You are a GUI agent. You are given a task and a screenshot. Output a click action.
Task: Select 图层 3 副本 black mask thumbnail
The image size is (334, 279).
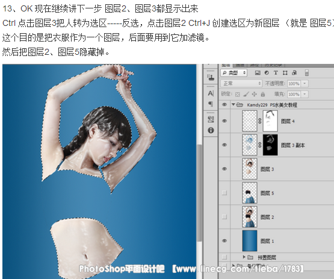pos(270,145)
